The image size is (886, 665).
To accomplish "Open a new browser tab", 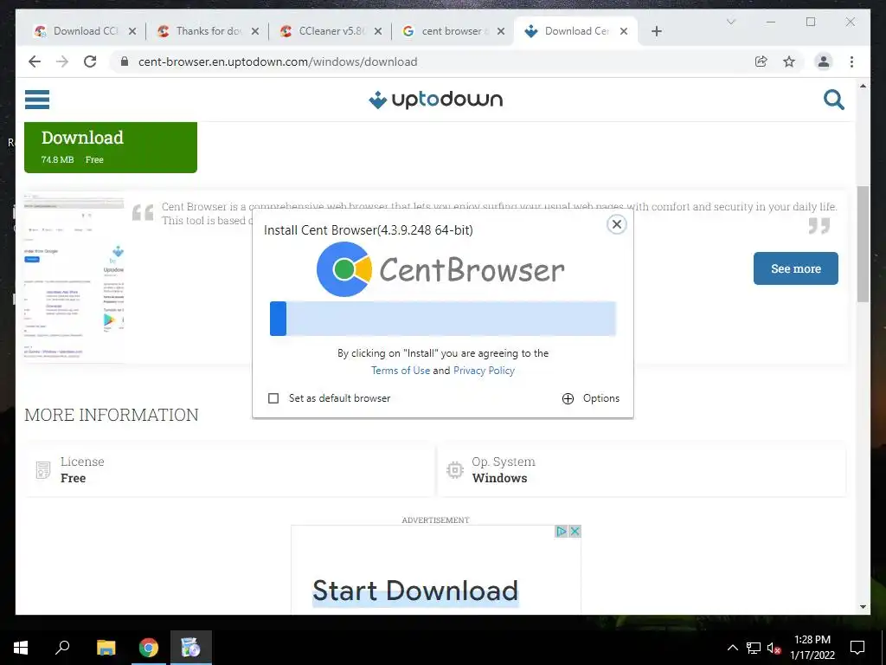I will (657, 31).
